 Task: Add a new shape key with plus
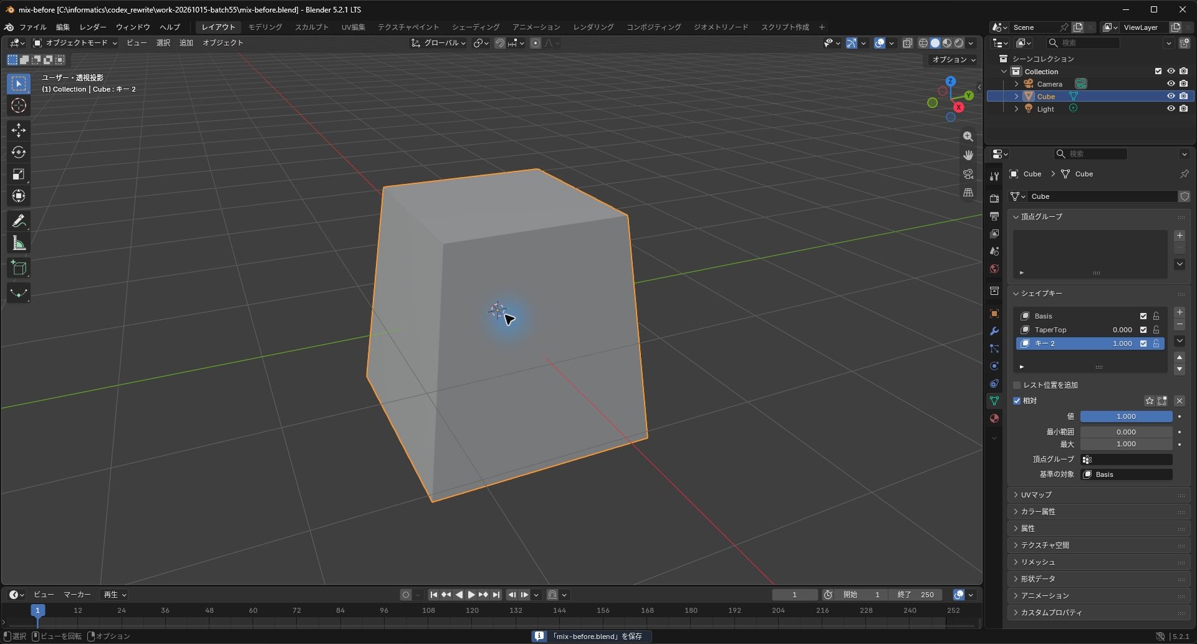coord(1180,312)
